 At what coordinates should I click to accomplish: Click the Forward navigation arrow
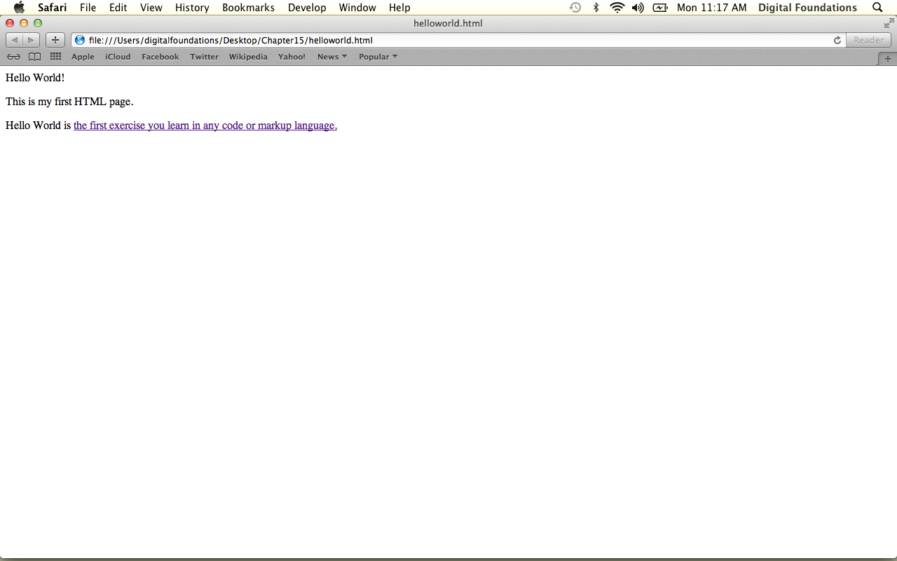[31, 40]
